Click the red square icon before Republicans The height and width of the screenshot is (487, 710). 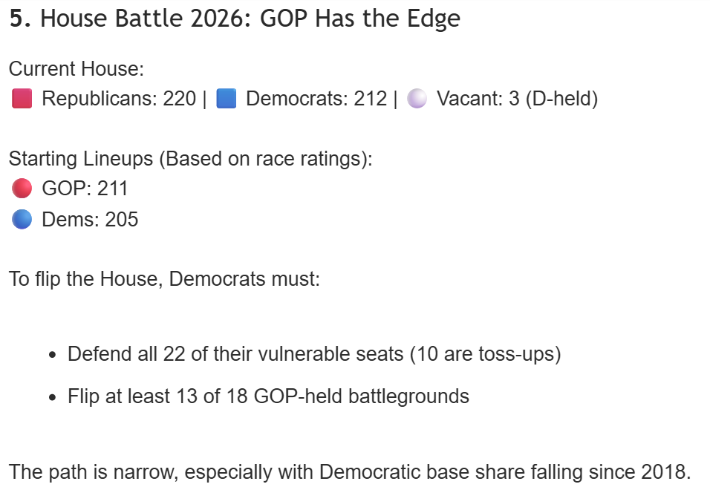pyautogui.click(x=22, y=99)
